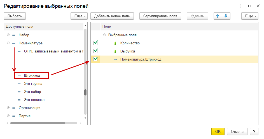Collapse the Номенклатура tree node
Viewport: 264px width, 139px height.
(x=8, y=43)
